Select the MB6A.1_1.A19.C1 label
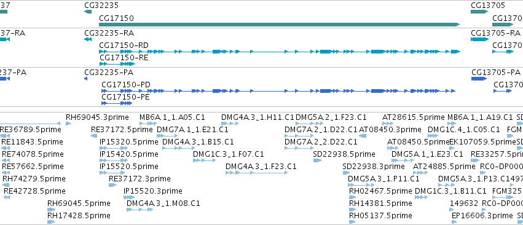523x225 pixels. [480, 117]
